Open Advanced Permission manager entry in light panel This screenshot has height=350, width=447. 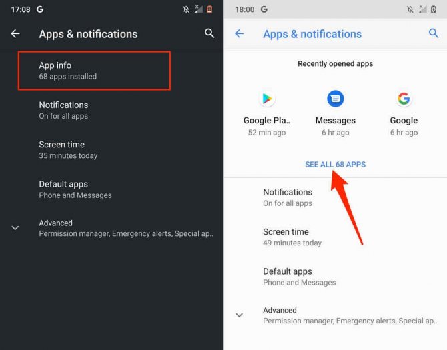[335, 315]
